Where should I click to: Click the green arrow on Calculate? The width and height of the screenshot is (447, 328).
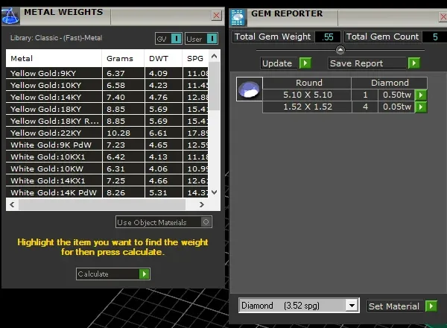click(x=145, y=274)
